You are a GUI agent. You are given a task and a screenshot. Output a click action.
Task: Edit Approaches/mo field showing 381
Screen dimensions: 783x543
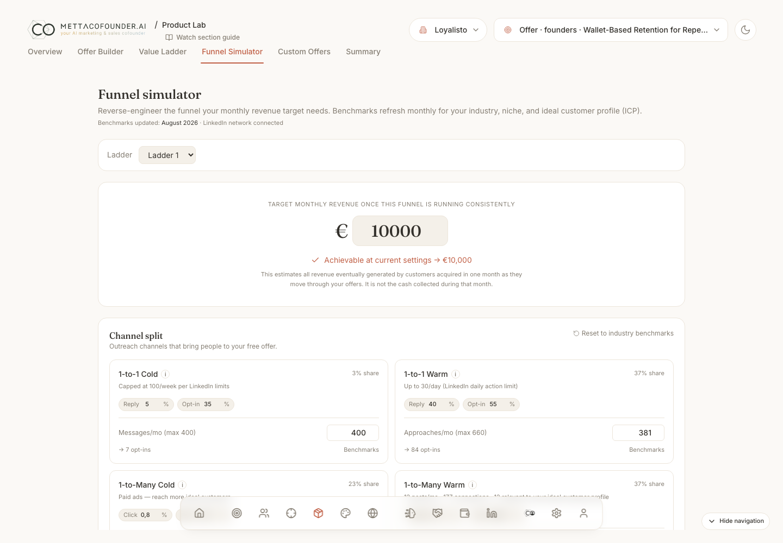pyautogui.click(x=638, y=433)
